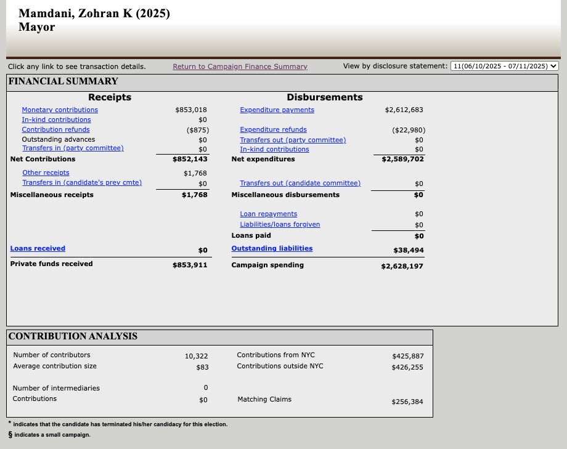Click the Disbursements column heading
This screenshot has height=449, width=567.
pos(325,97)
